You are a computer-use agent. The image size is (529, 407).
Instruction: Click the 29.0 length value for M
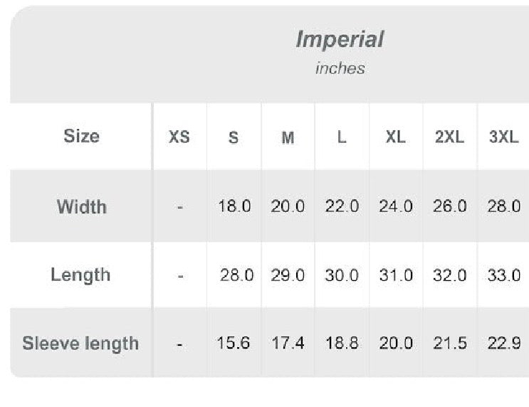[288, 275]
